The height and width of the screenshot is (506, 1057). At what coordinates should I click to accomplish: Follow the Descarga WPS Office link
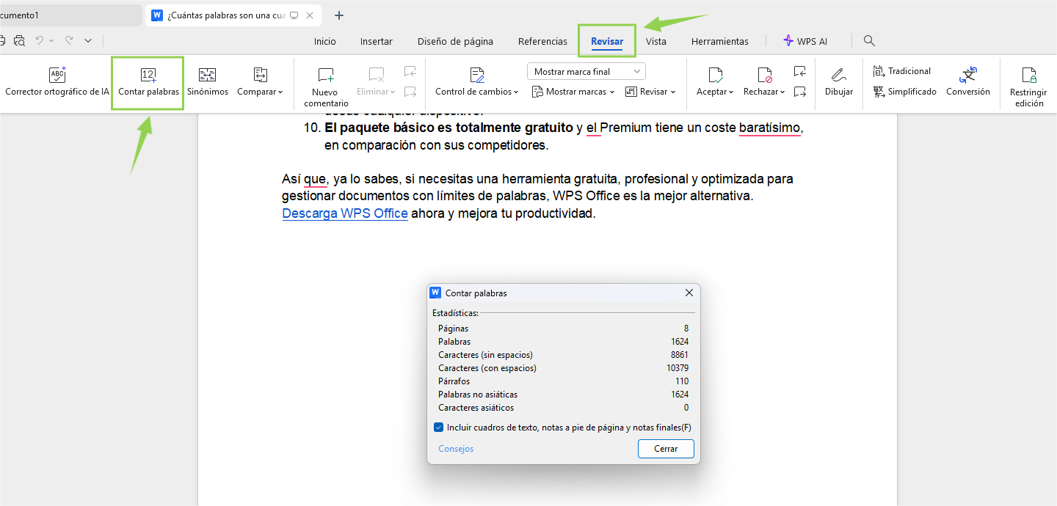click(345, 213)
